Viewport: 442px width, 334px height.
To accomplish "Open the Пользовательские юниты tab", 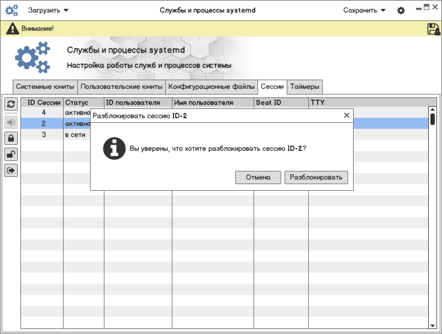I will point(122,87).
